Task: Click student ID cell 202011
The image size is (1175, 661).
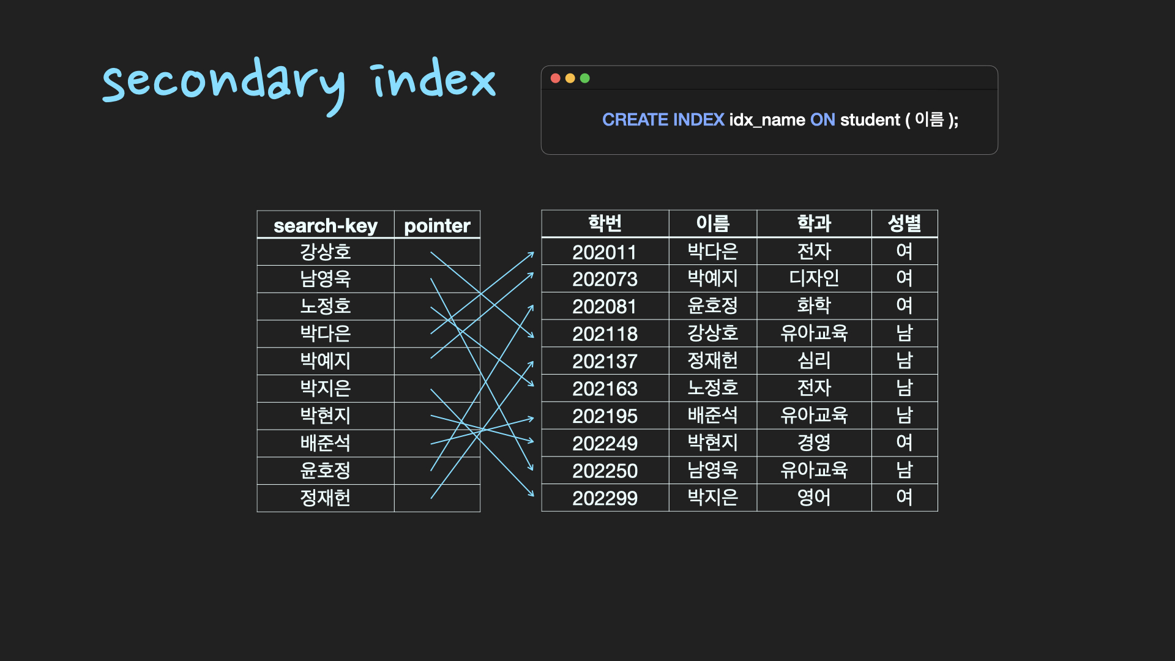Action: click(605, 252)
